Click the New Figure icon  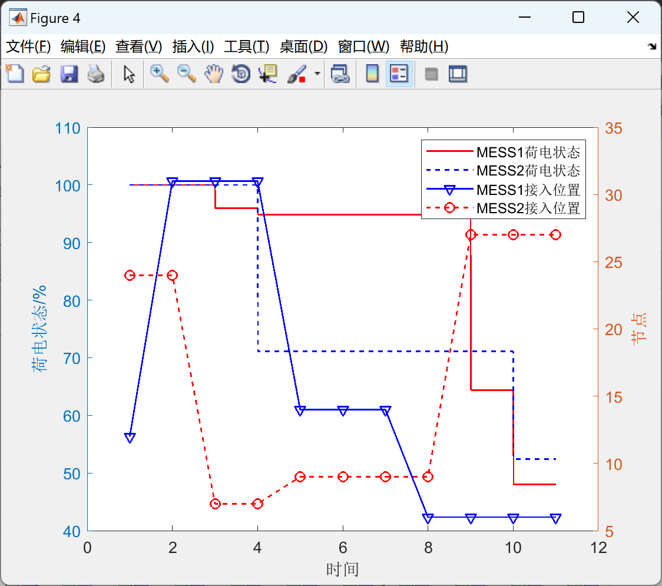coord(15,74)
